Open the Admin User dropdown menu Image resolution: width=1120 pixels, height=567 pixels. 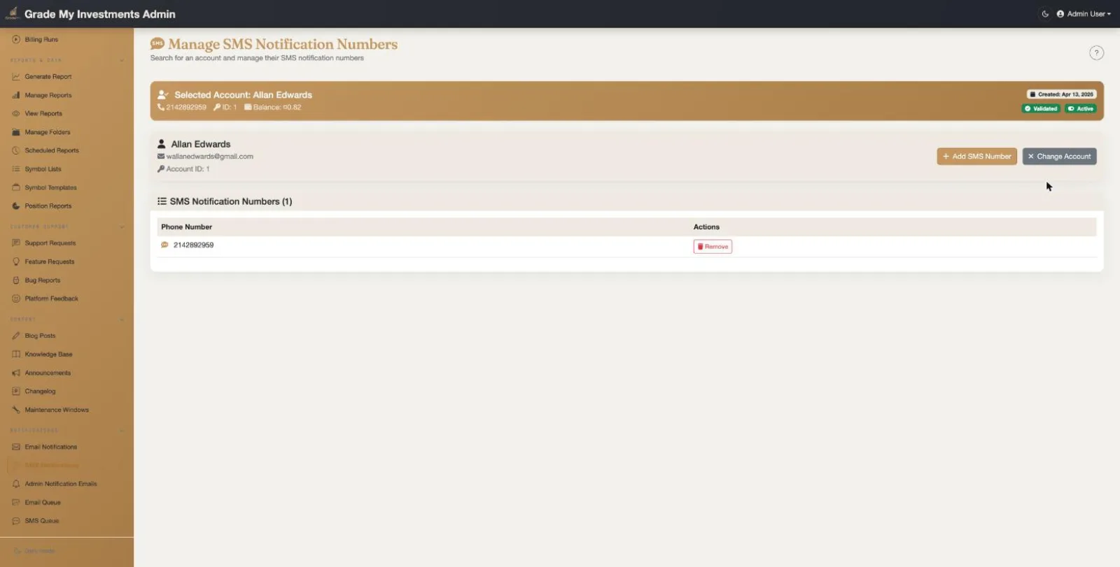click(x=1084, y=14)
